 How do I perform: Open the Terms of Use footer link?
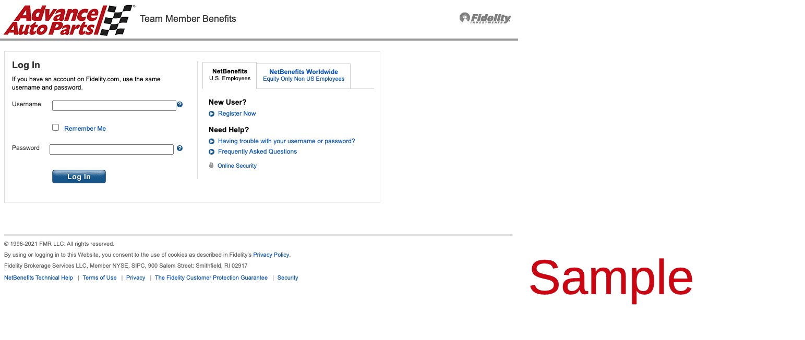pos(100,278)
